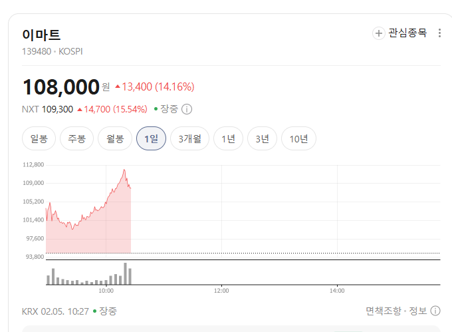Click the 12:00 time axis label
This screenshot has height=332, width=452.
click(221, 291)
